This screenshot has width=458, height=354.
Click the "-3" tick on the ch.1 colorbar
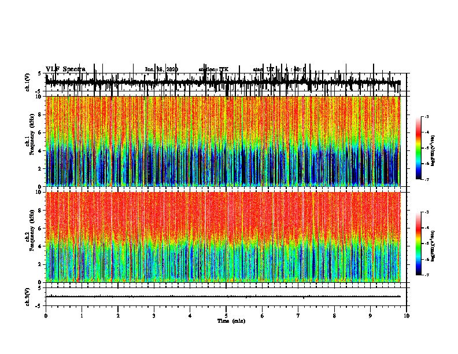(426, 116)
